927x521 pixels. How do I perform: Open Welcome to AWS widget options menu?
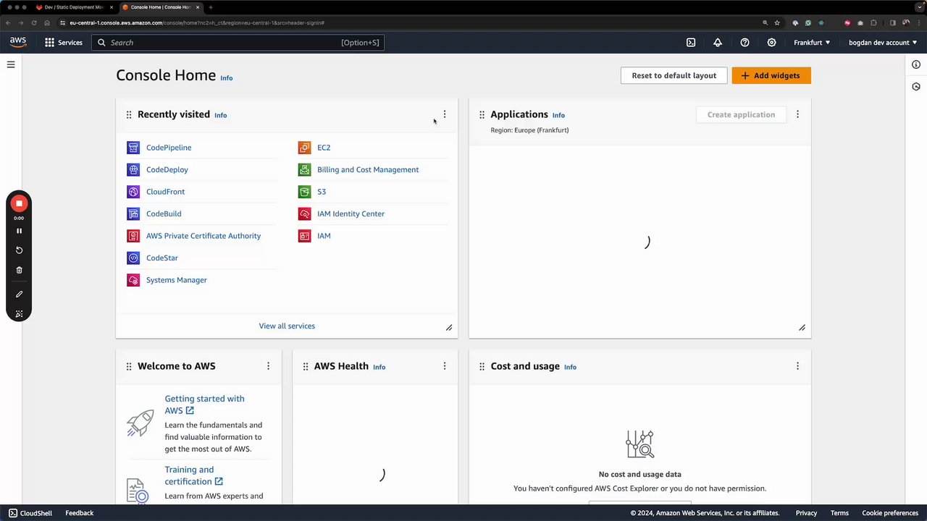(268, 366)
